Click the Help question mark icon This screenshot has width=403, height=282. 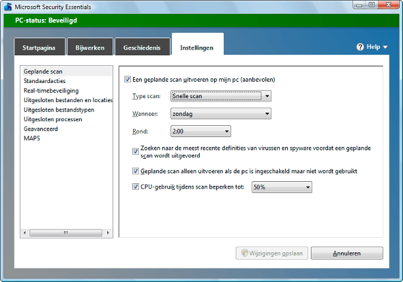pos(360,47)
